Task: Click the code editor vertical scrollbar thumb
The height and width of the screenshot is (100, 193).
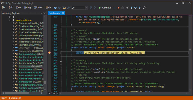Action: pos(190,49)
